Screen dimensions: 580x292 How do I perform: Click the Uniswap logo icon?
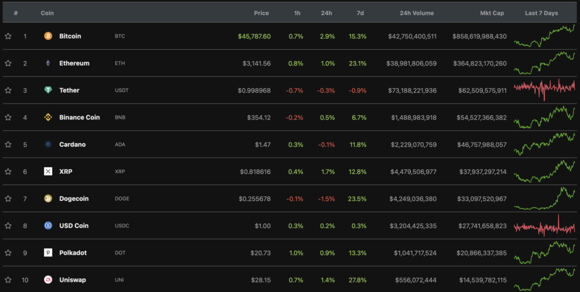(48, 280)
